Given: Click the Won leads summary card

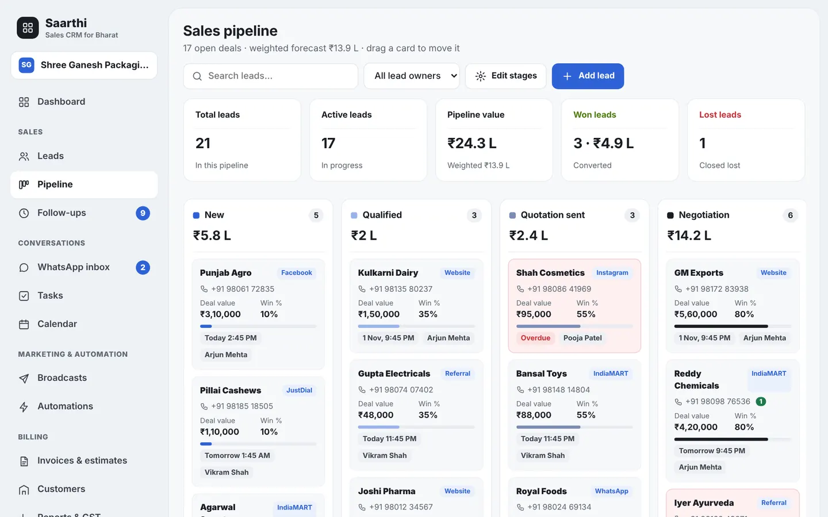Looking at the screenshot, I should pos(620,140).
